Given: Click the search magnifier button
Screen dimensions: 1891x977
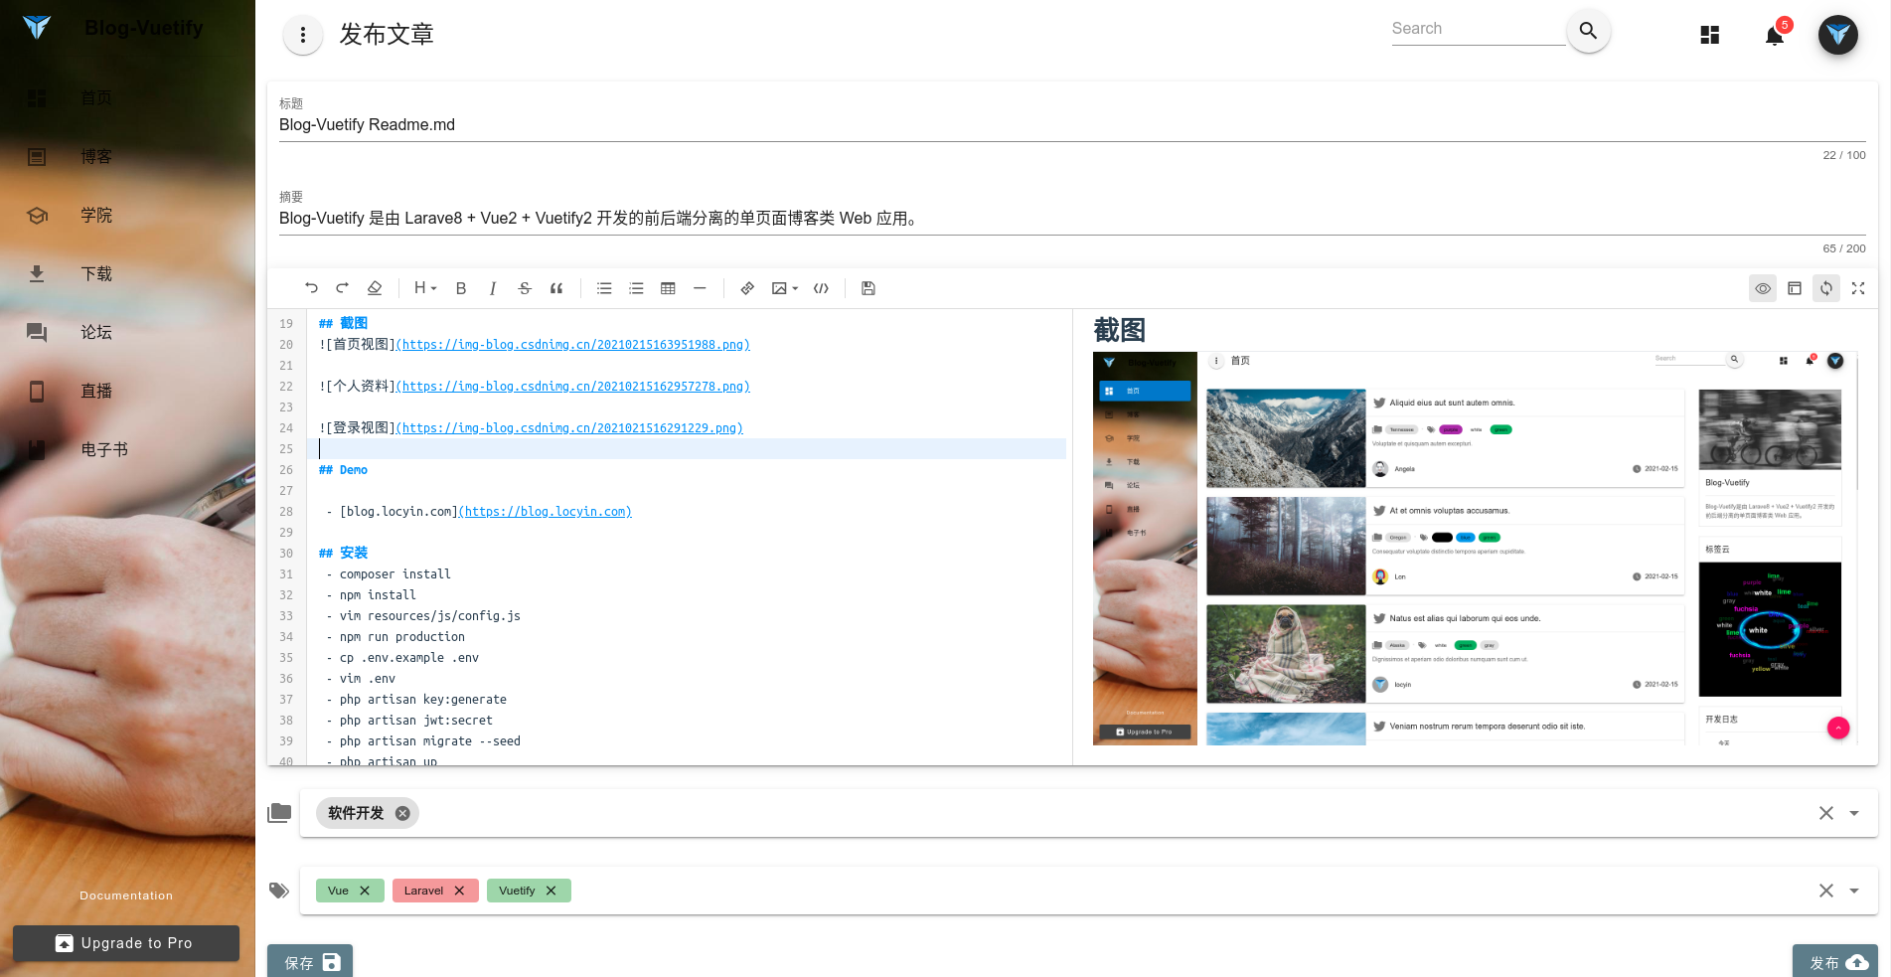Looking at the screenshot, I should pos(1588,31).
